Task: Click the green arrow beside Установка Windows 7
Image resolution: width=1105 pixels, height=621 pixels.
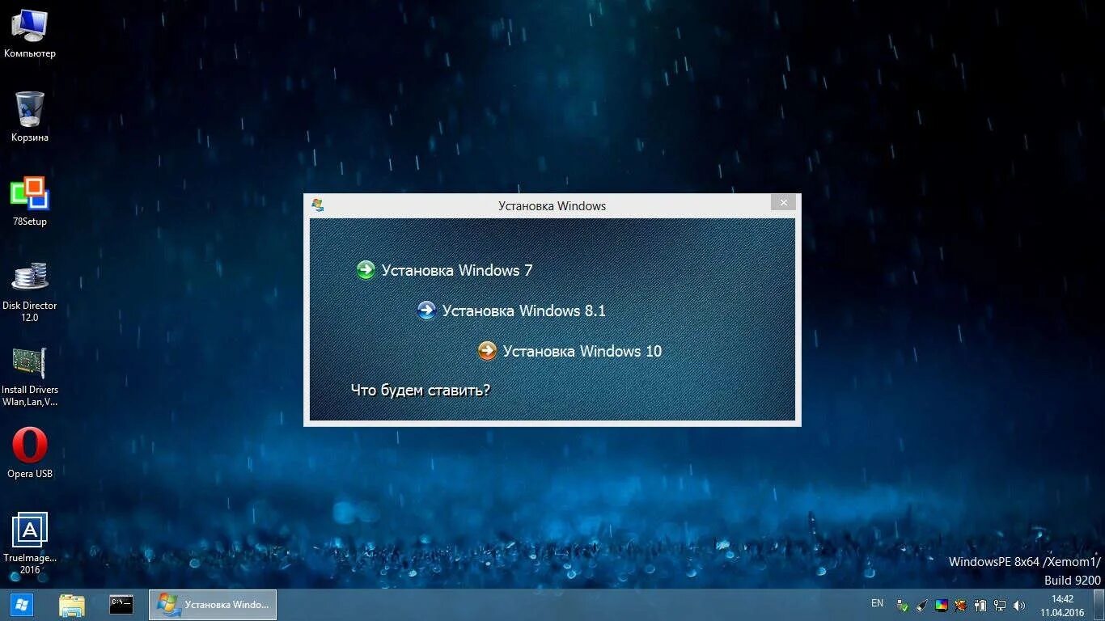Action: click(x=366, y=270)
